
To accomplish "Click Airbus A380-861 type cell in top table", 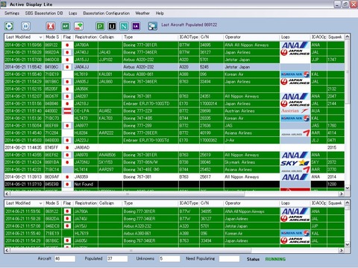I will (151, 74).
